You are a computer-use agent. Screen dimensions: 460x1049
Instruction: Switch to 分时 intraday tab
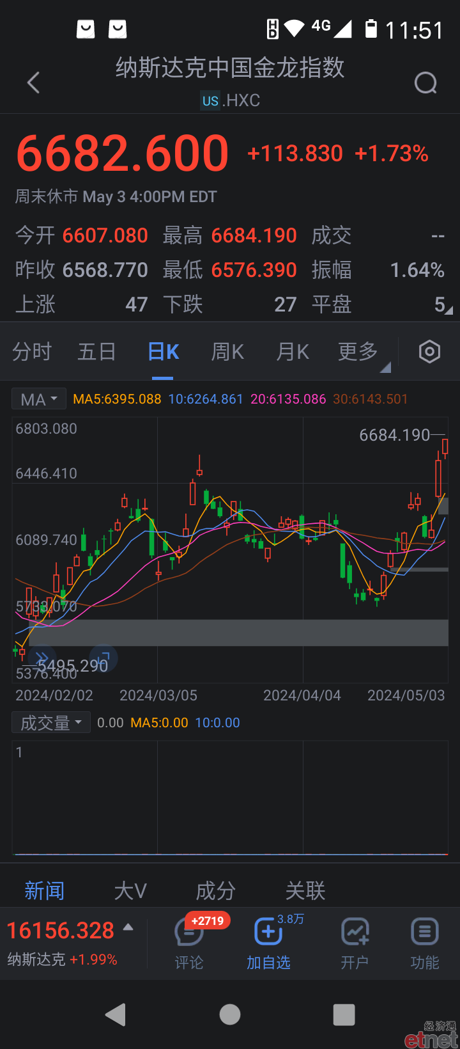click(x=32, y=352)
